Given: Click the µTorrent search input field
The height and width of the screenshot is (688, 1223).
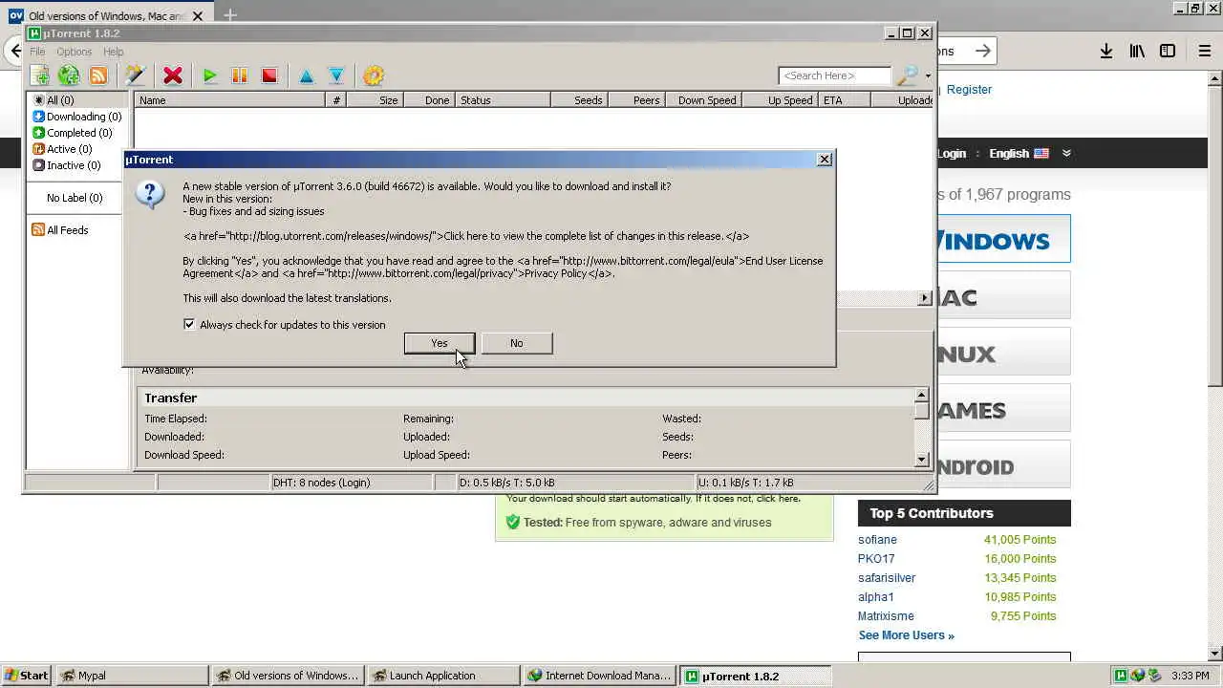Looking at the screenshot, I should 834,75.
